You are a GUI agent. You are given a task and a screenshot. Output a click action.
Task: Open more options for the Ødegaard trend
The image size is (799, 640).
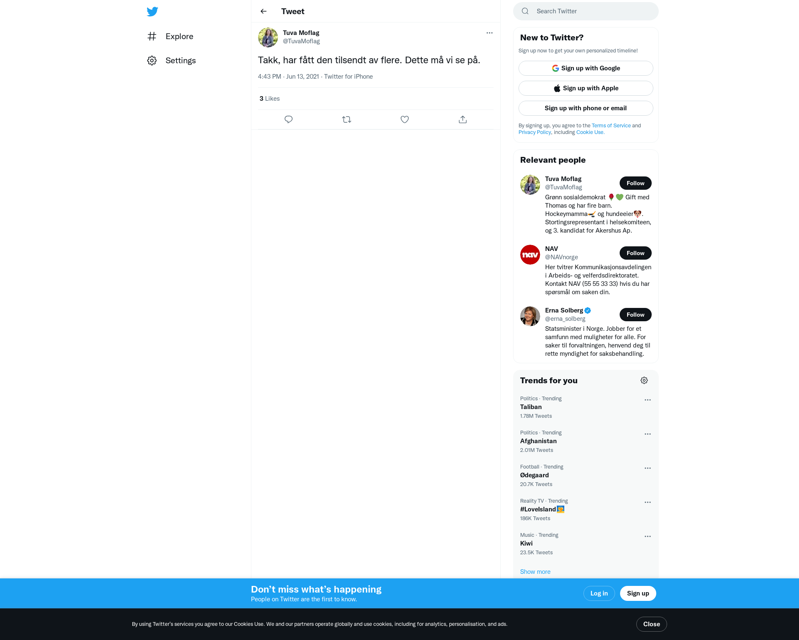tap(648, 468)
